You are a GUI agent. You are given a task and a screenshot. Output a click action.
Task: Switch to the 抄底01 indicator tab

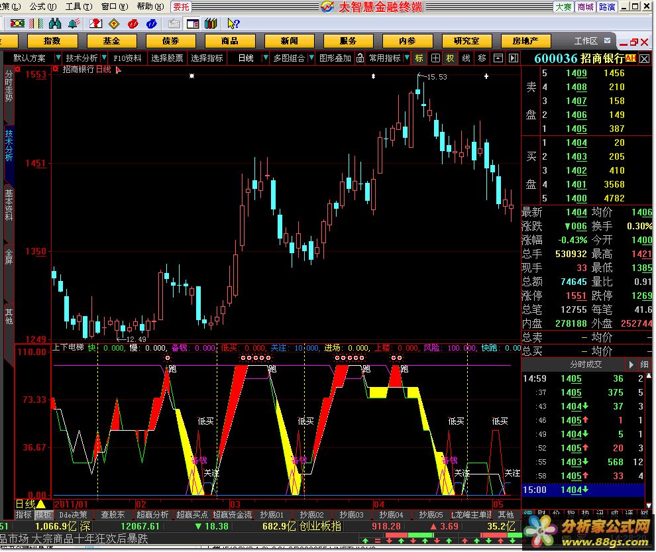[272, 515]
